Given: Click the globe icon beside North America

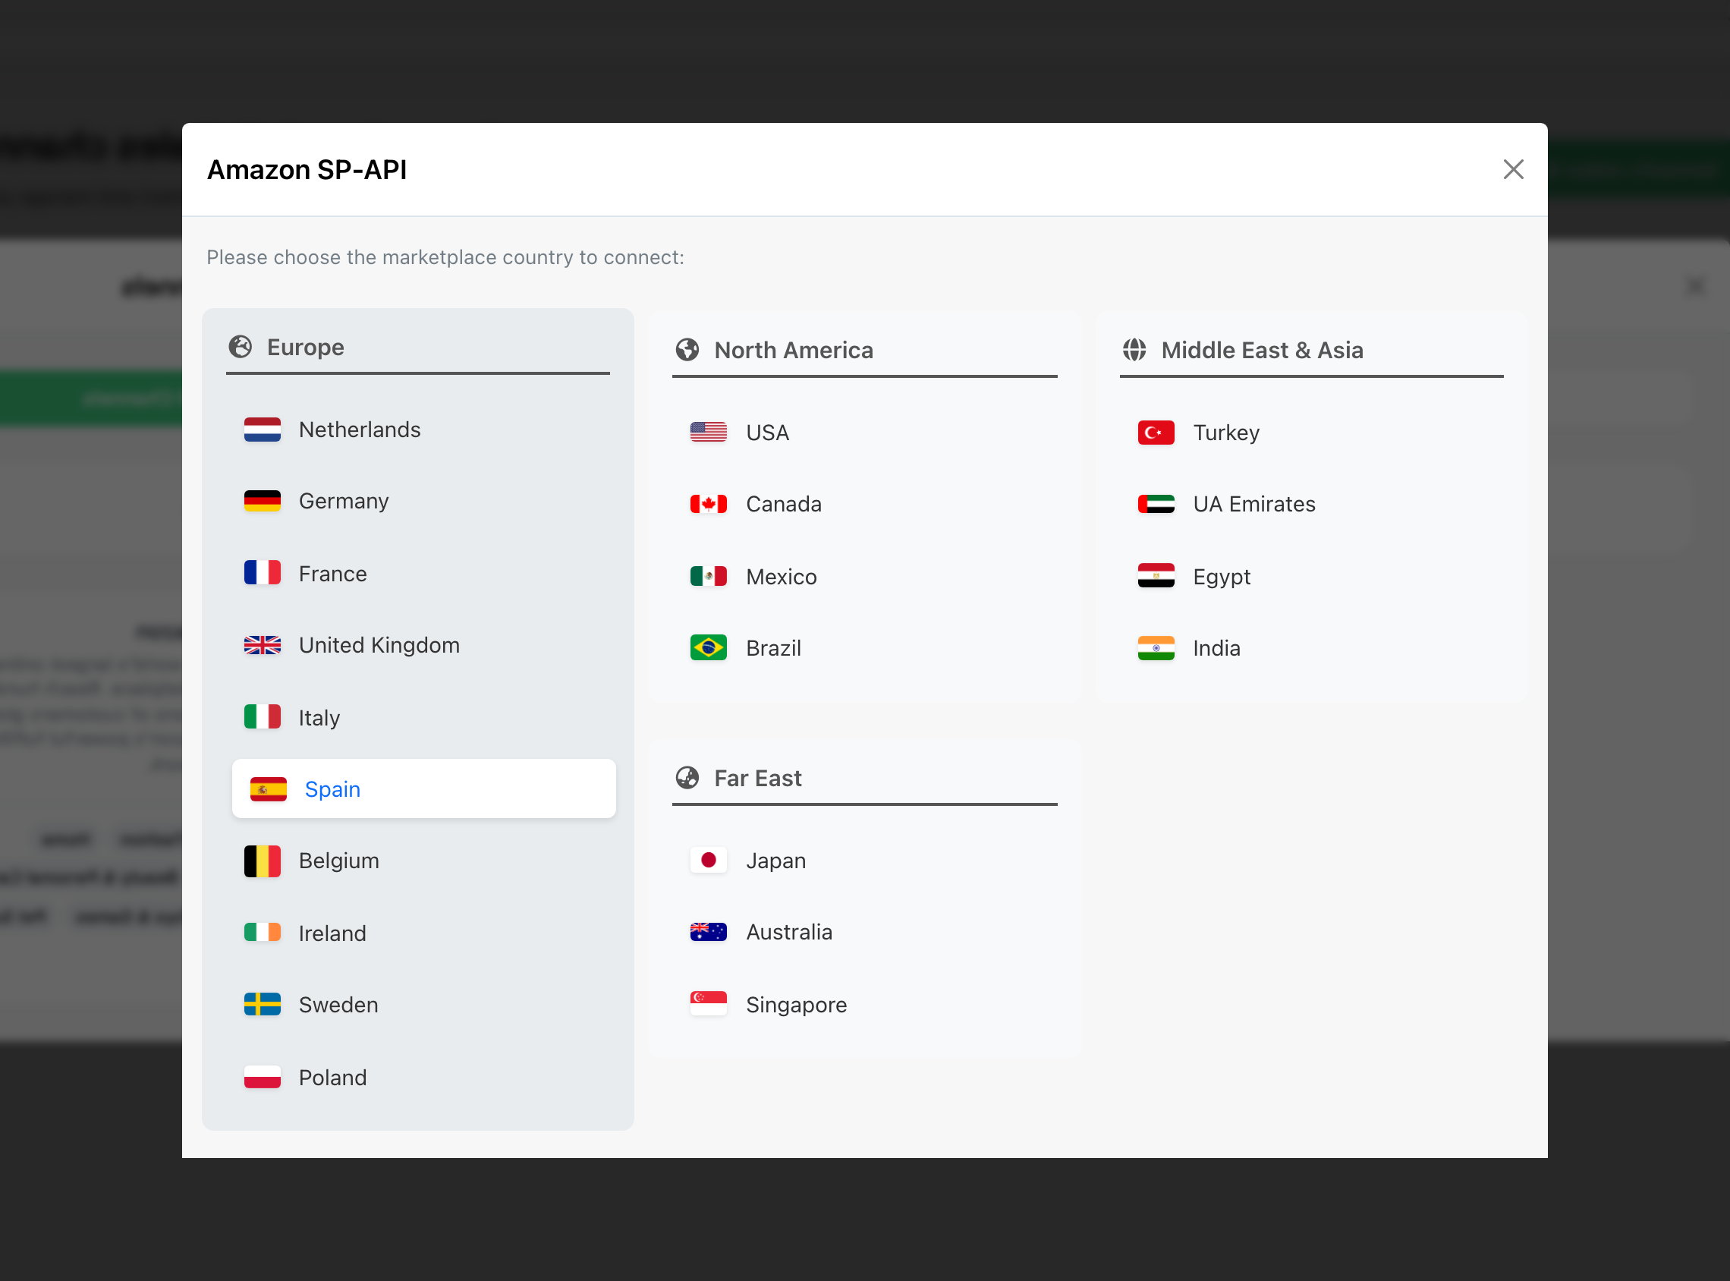Looking at the screenshot, I should click(x=687, y=350).
